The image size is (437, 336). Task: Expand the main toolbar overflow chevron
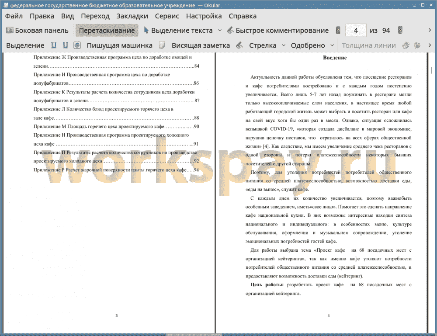pos(430,30)
